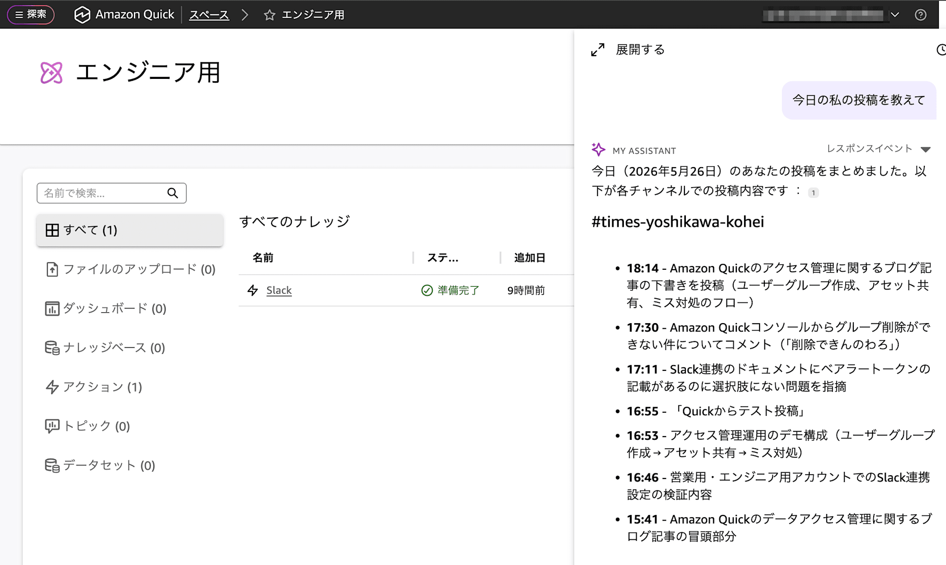Open the help question mark icon
Screen dimensions: 946x565
coord(920,15)
